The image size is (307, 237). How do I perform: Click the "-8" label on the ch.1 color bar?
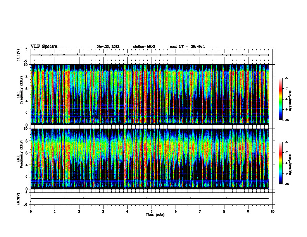[286, 99]
